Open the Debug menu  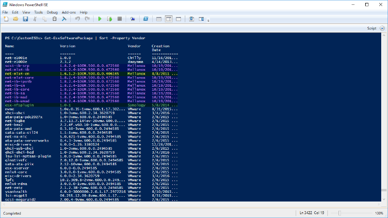click(x=52, y=12)
